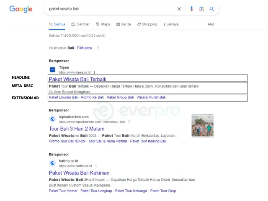Viewport: 268px width, 201px height.
Task: Open 'Tour Bali 3 Hari 2 Malam' result
Action: (x=77, y=129)
